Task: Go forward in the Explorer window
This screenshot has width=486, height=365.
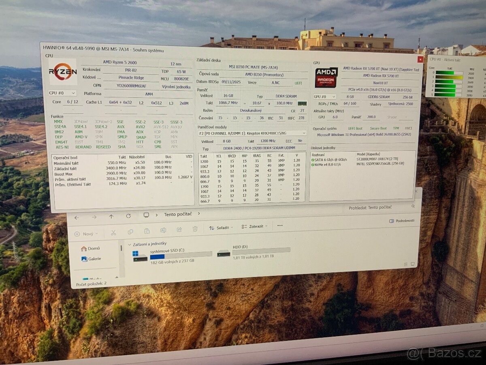Action: coord(94,217)
